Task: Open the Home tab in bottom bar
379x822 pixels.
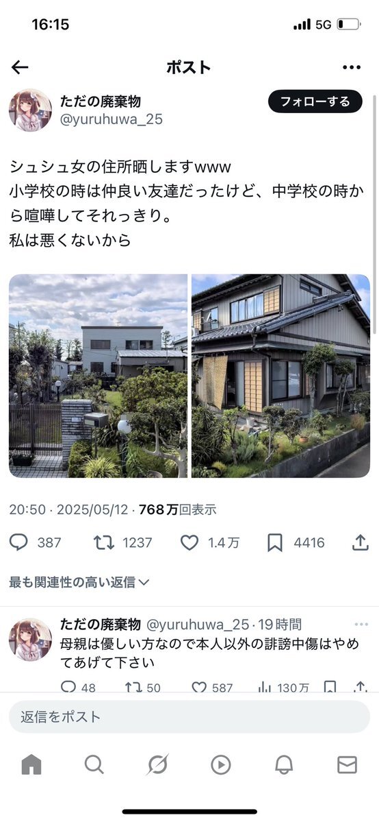Action: coord(31,765)
